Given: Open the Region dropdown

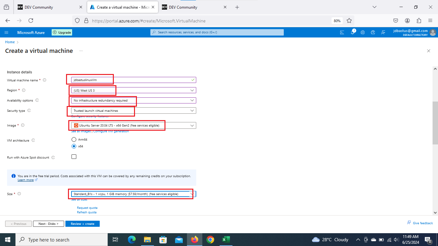Looking at the screenshot, I should [134, 90].
